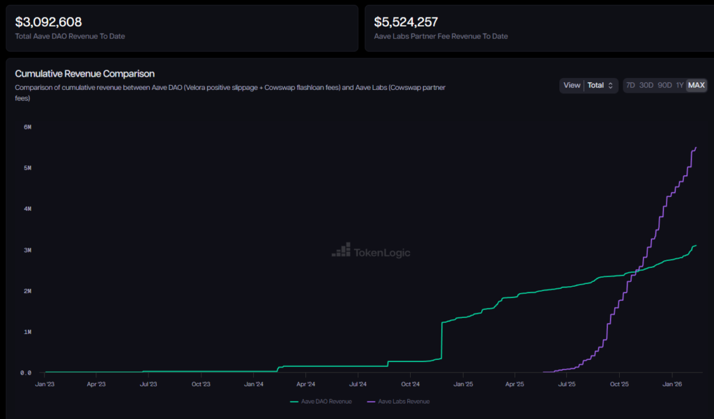Viewport: 714px width, 419px height.
Task: Click the 6M y-axis label
Action: 27,127
